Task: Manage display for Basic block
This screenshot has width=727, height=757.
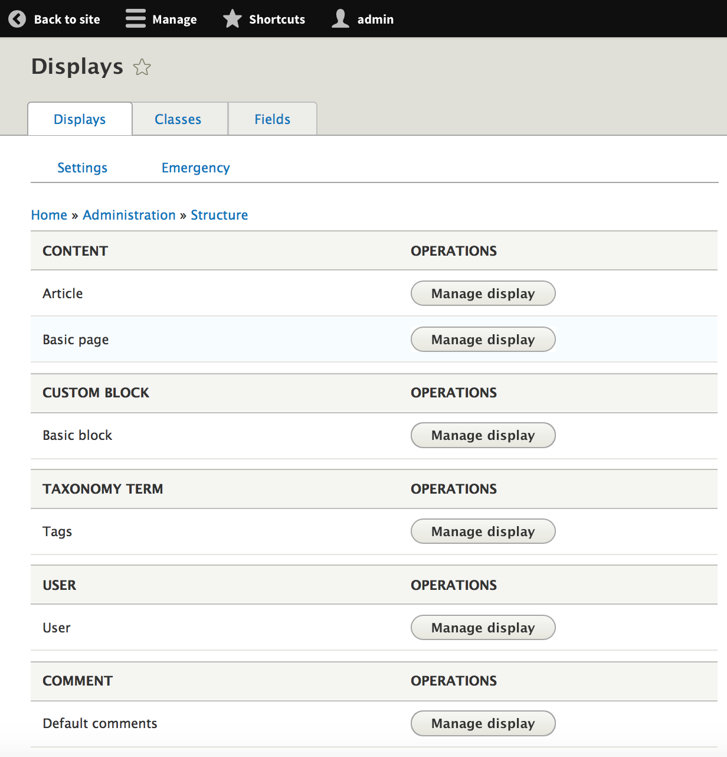Action: coord(483,435)
